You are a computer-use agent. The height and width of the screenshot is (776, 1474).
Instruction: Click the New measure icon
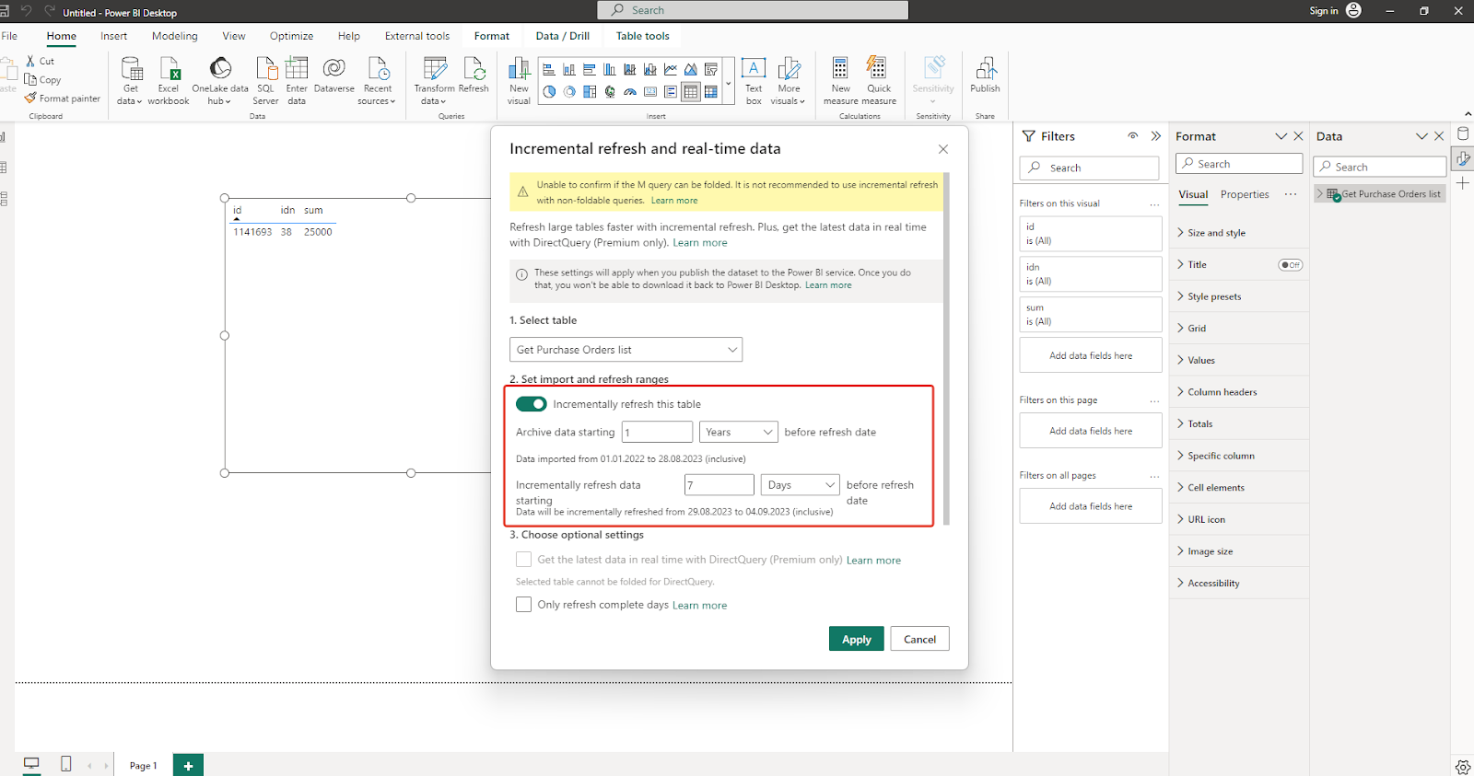pos(840,80)
